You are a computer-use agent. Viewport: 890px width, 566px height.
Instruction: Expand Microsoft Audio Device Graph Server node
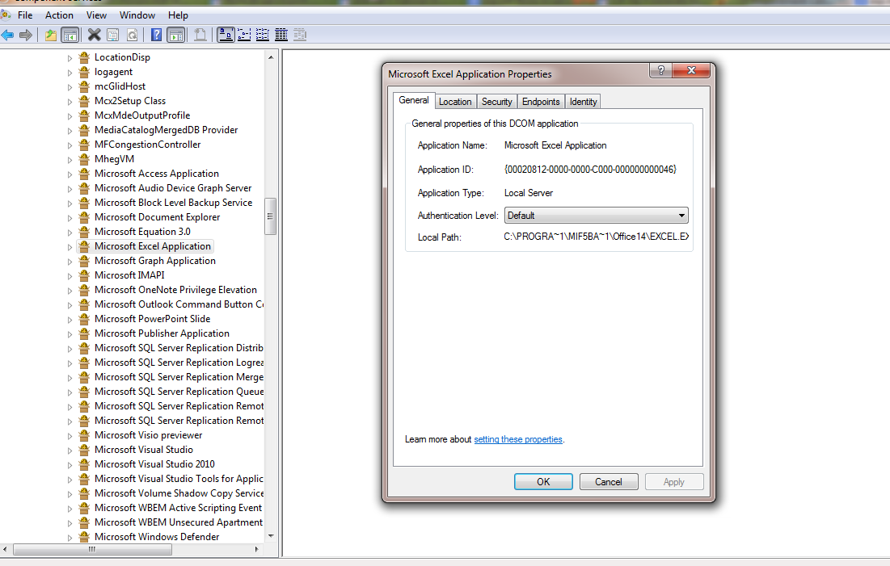70,189
